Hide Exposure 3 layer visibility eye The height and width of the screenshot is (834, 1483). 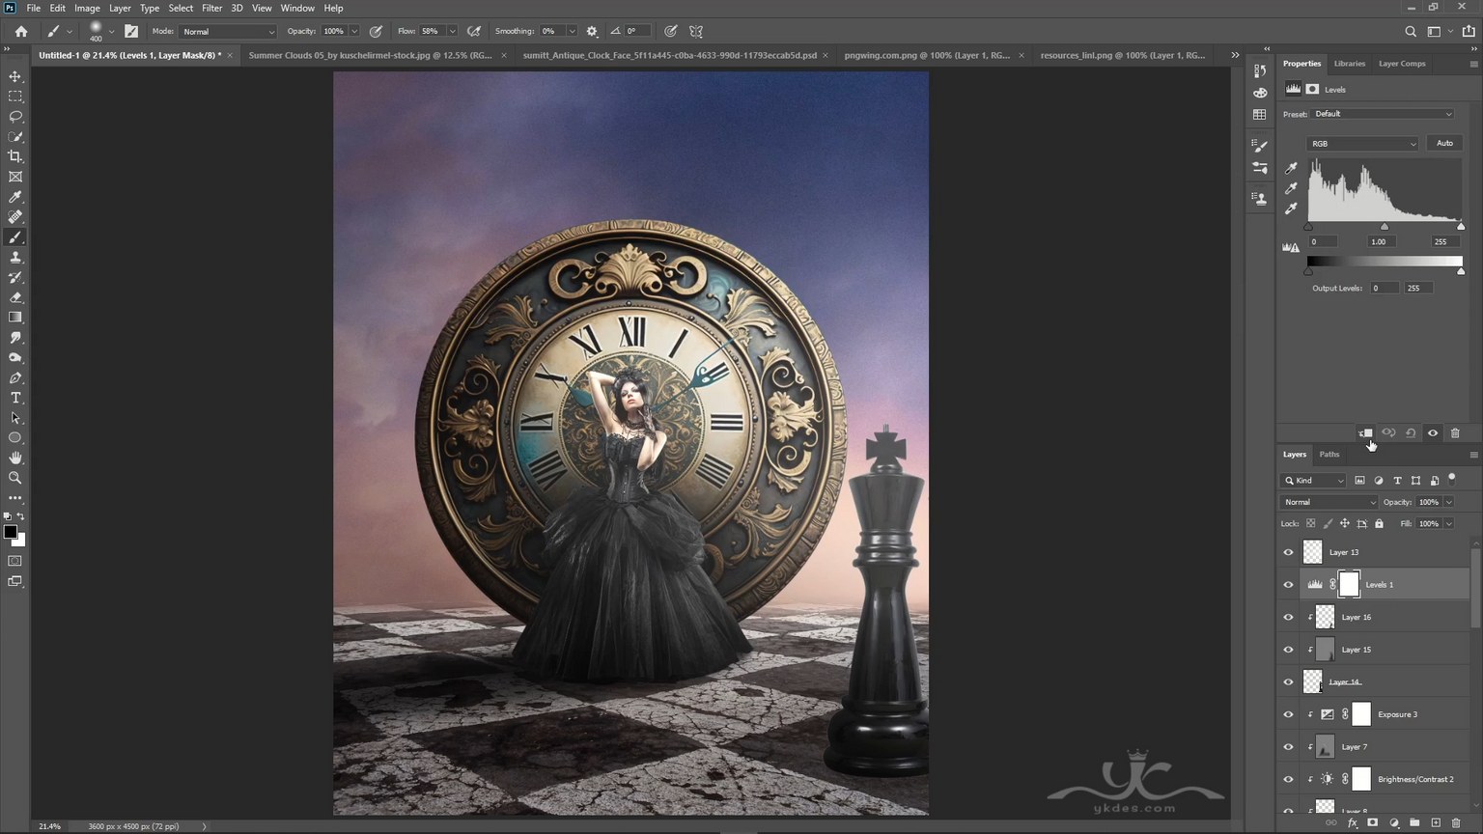(x=1288, y=714)
